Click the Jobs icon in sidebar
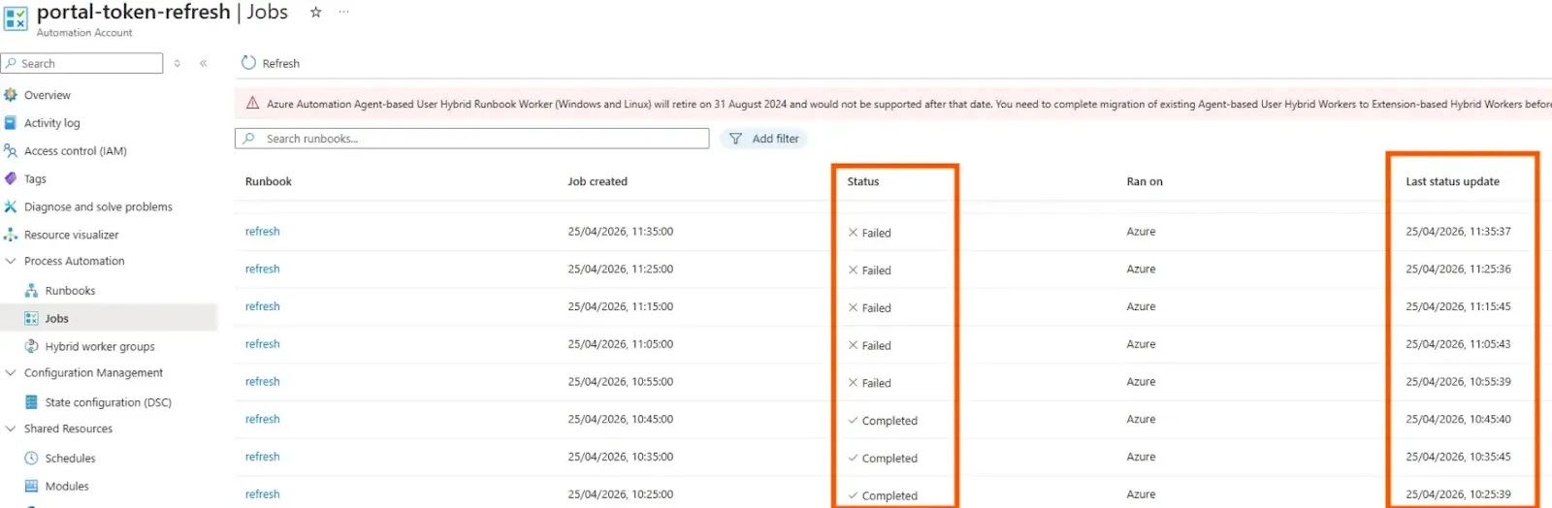The image size is (1552, 508). pos(31,318)
